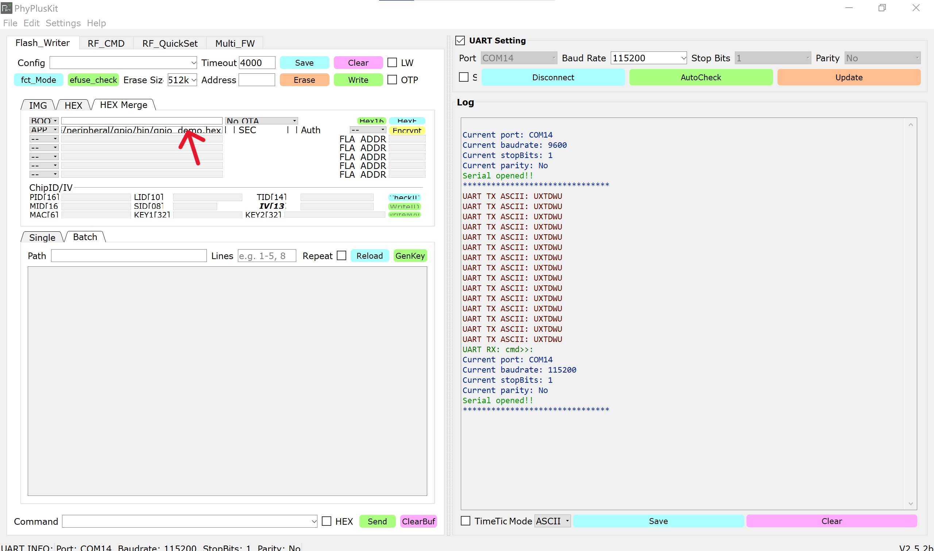Screen dimensions: 934x551
Task: Open the '--' dropdown left of Encrypt
Action: (x=368, y=130)
